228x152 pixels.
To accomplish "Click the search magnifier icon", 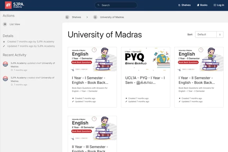I will point(98,5).
